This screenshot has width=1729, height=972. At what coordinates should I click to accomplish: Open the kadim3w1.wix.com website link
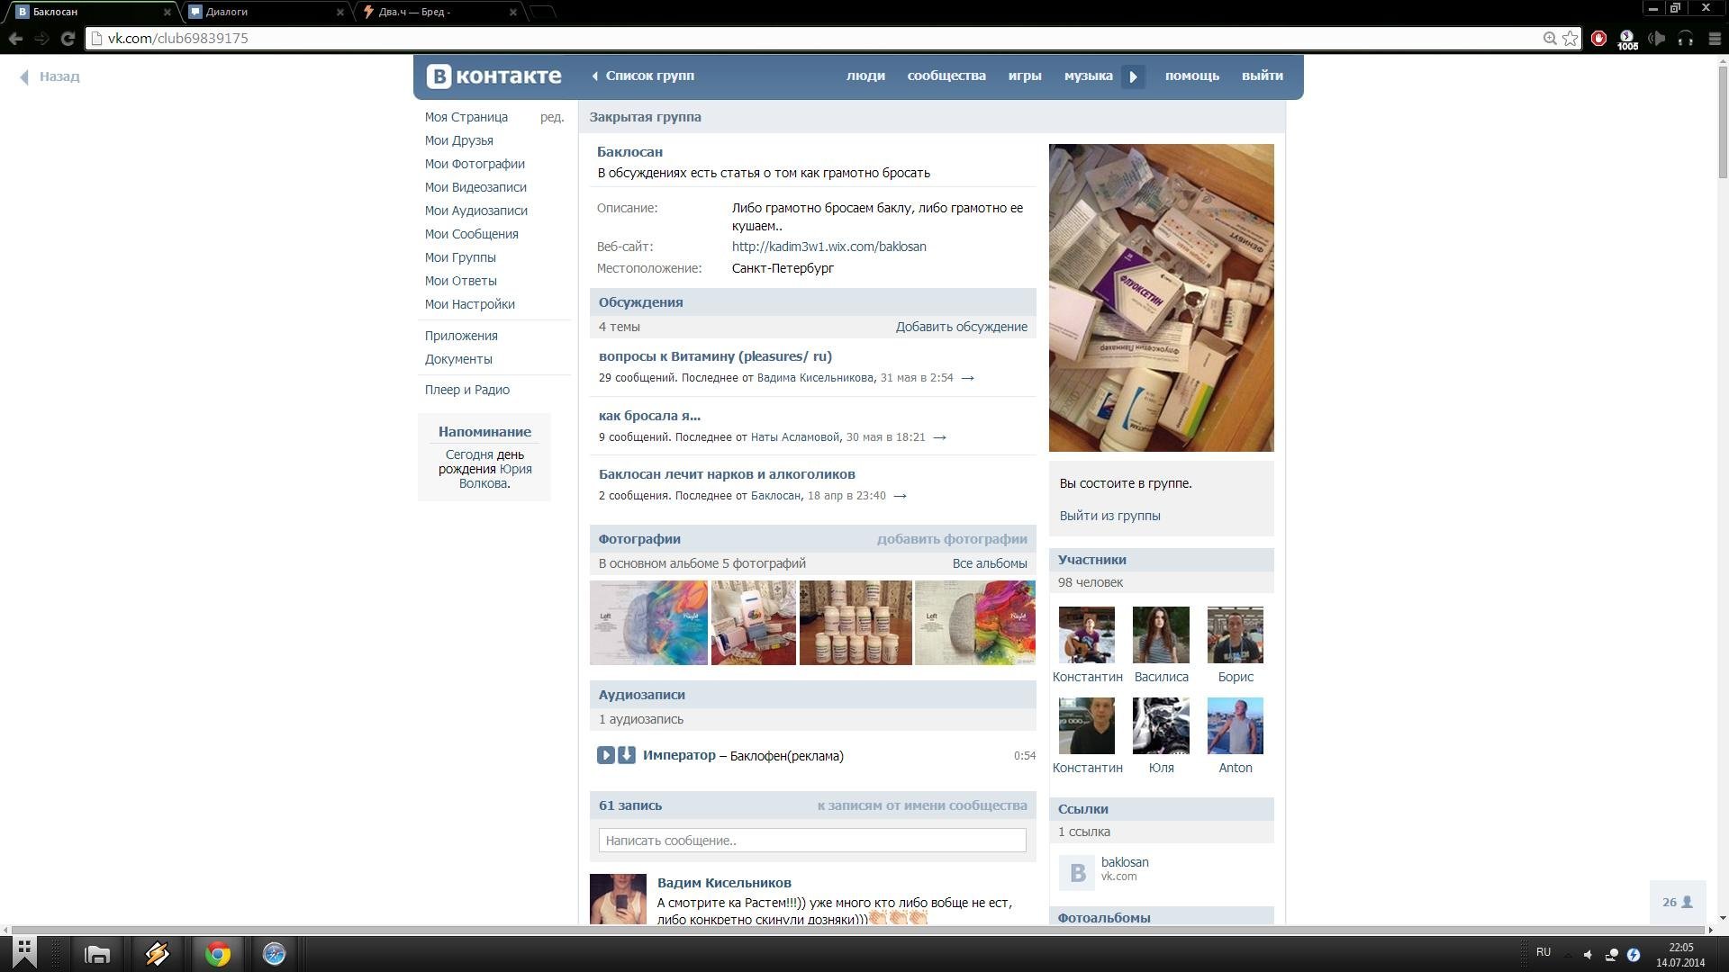tap(828, 247)
